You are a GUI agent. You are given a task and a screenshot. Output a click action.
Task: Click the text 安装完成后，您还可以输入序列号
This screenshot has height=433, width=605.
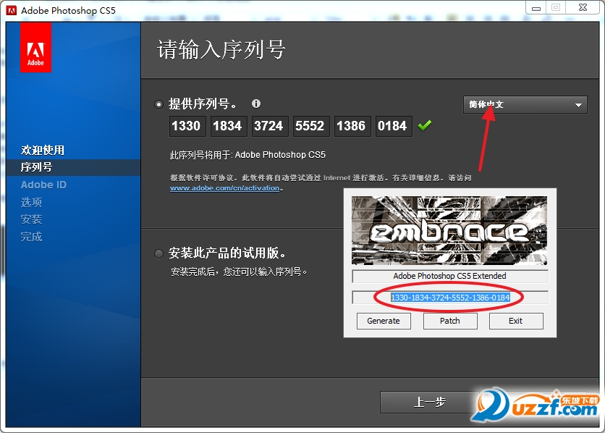pyautogui.click(x=239, y=272)
